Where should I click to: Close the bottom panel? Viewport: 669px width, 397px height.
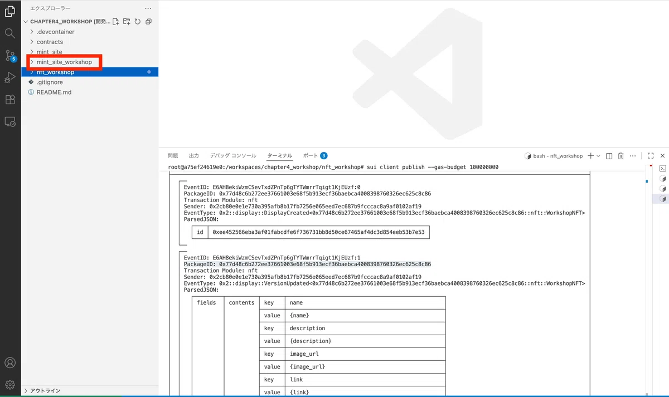click(x=662, y=156)
